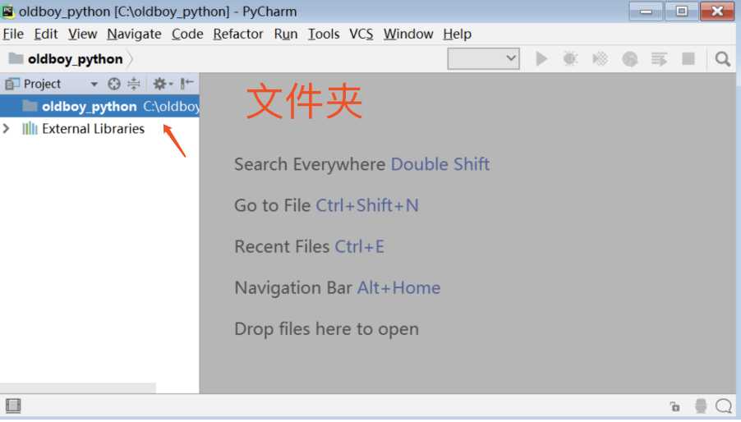Click the PyCharm title bar app icon
Screen dimensions: 741x422
[x=8, y=11]
